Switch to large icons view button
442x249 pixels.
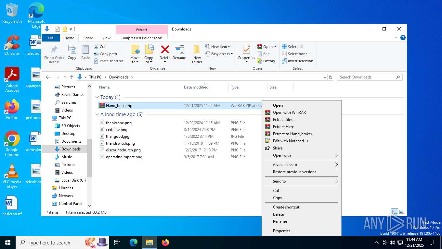pyautogui.click(x=402, y=212)
